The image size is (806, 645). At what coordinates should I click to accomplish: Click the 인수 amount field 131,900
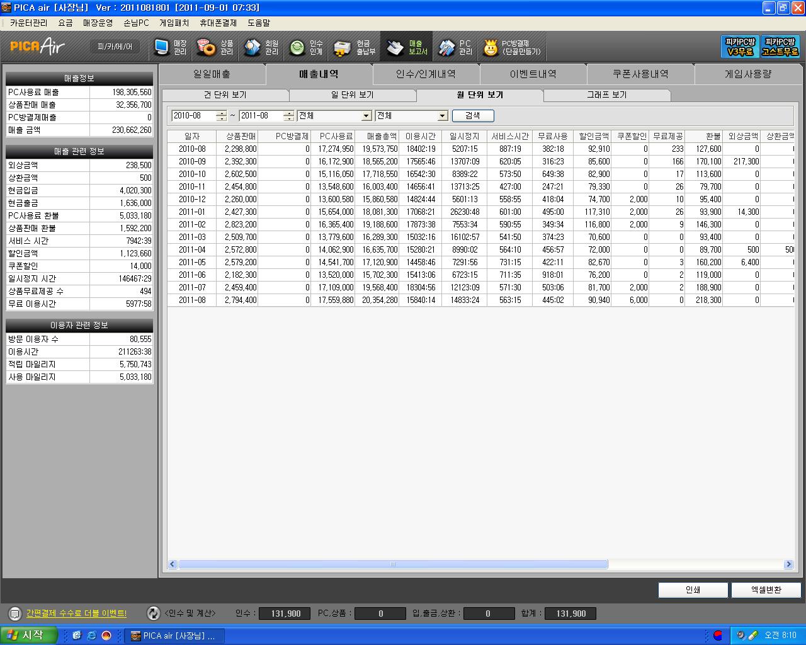286,614
